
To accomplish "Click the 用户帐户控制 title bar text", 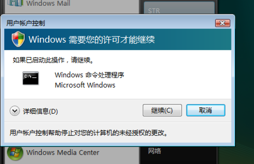I will [26, 23].
